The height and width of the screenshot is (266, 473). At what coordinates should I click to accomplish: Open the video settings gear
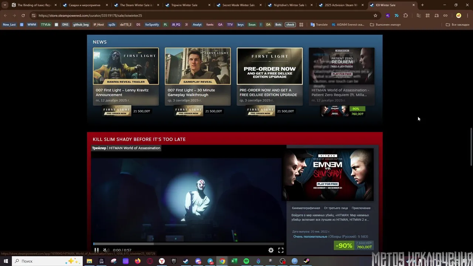point(271,250)
